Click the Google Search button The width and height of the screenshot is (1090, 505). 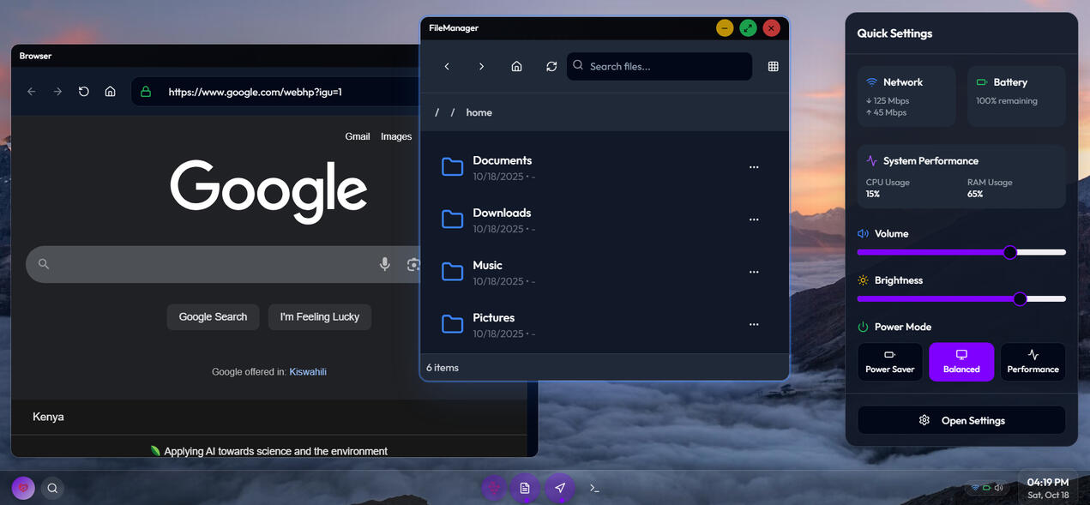pyautogui.click(x=213, y=316)
